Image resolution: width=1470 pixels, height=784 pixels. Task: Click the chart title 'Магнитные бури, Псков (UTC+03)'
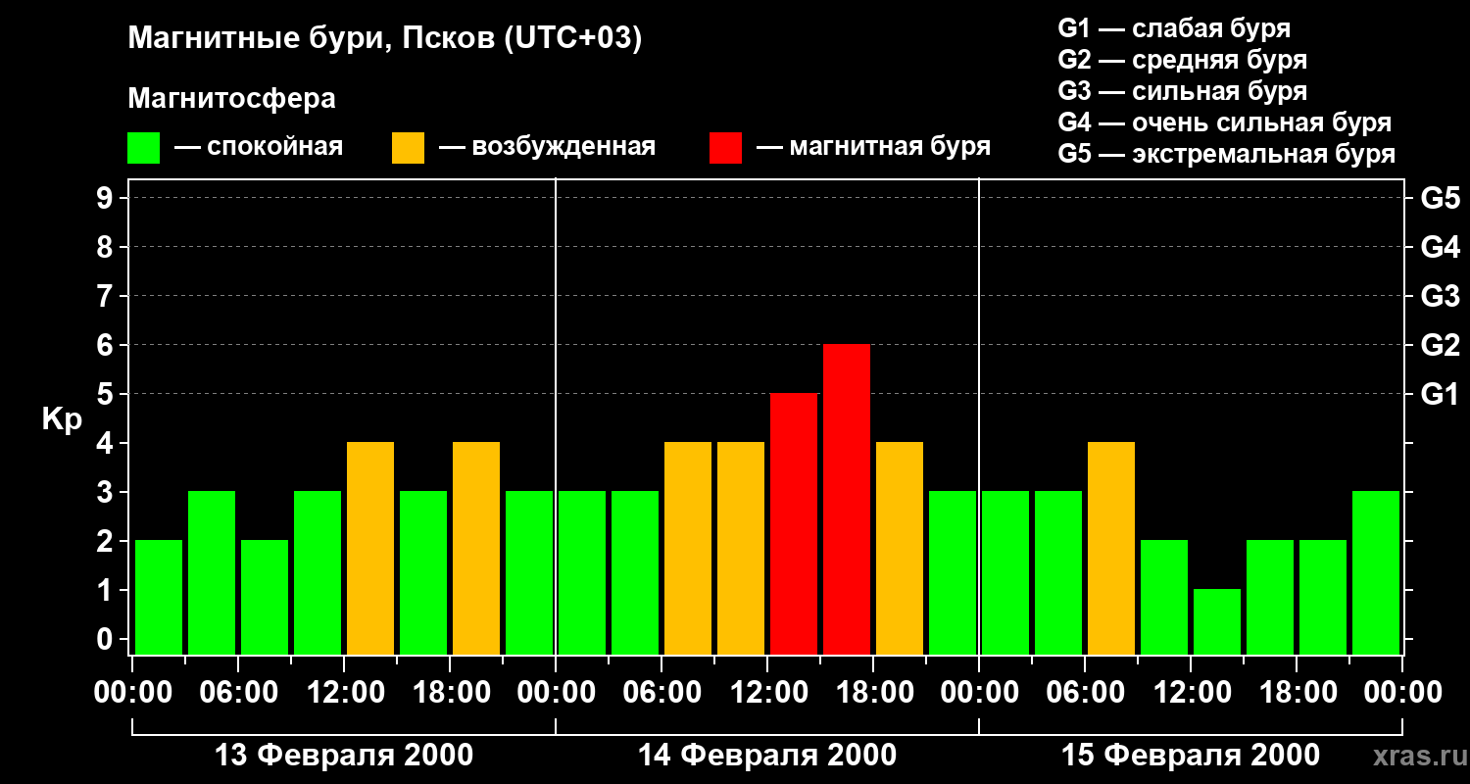pos(385,39)
